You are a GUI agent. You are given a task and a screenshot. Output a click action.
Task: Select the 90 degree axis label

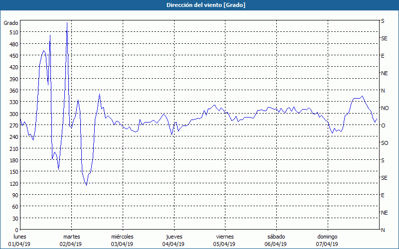(x=15, y=195)
